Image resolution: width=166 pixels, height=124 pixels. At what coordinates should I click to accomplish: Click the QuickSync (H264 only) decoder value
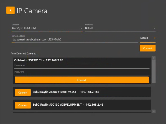(24, 28)
